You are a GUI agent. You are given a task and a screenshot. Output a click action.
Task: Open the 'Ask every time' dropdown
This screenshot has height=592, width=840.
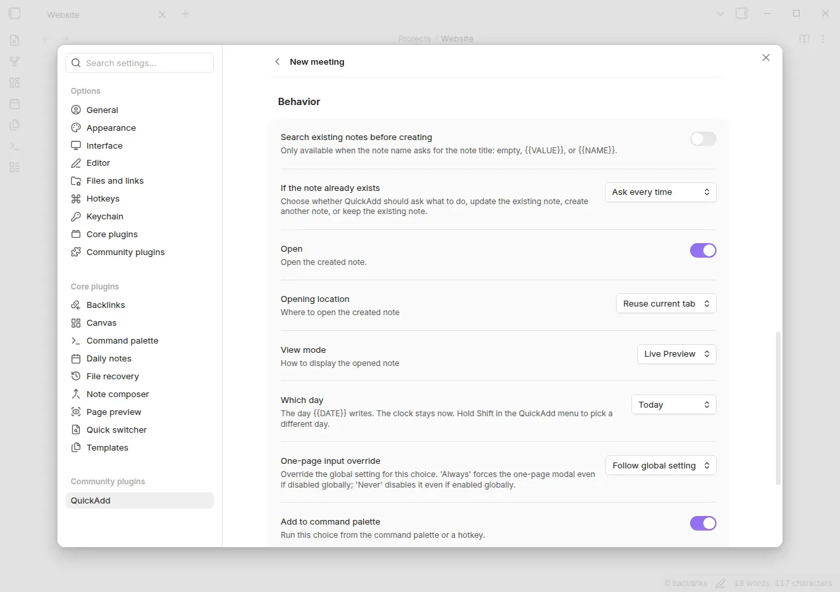[x=660, y=192]
